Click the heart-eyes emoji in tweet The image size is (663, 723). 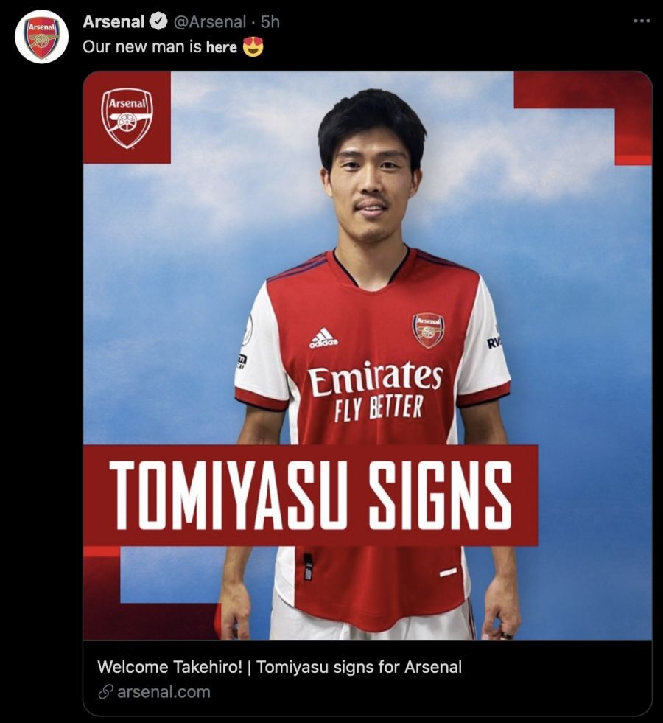253,46
